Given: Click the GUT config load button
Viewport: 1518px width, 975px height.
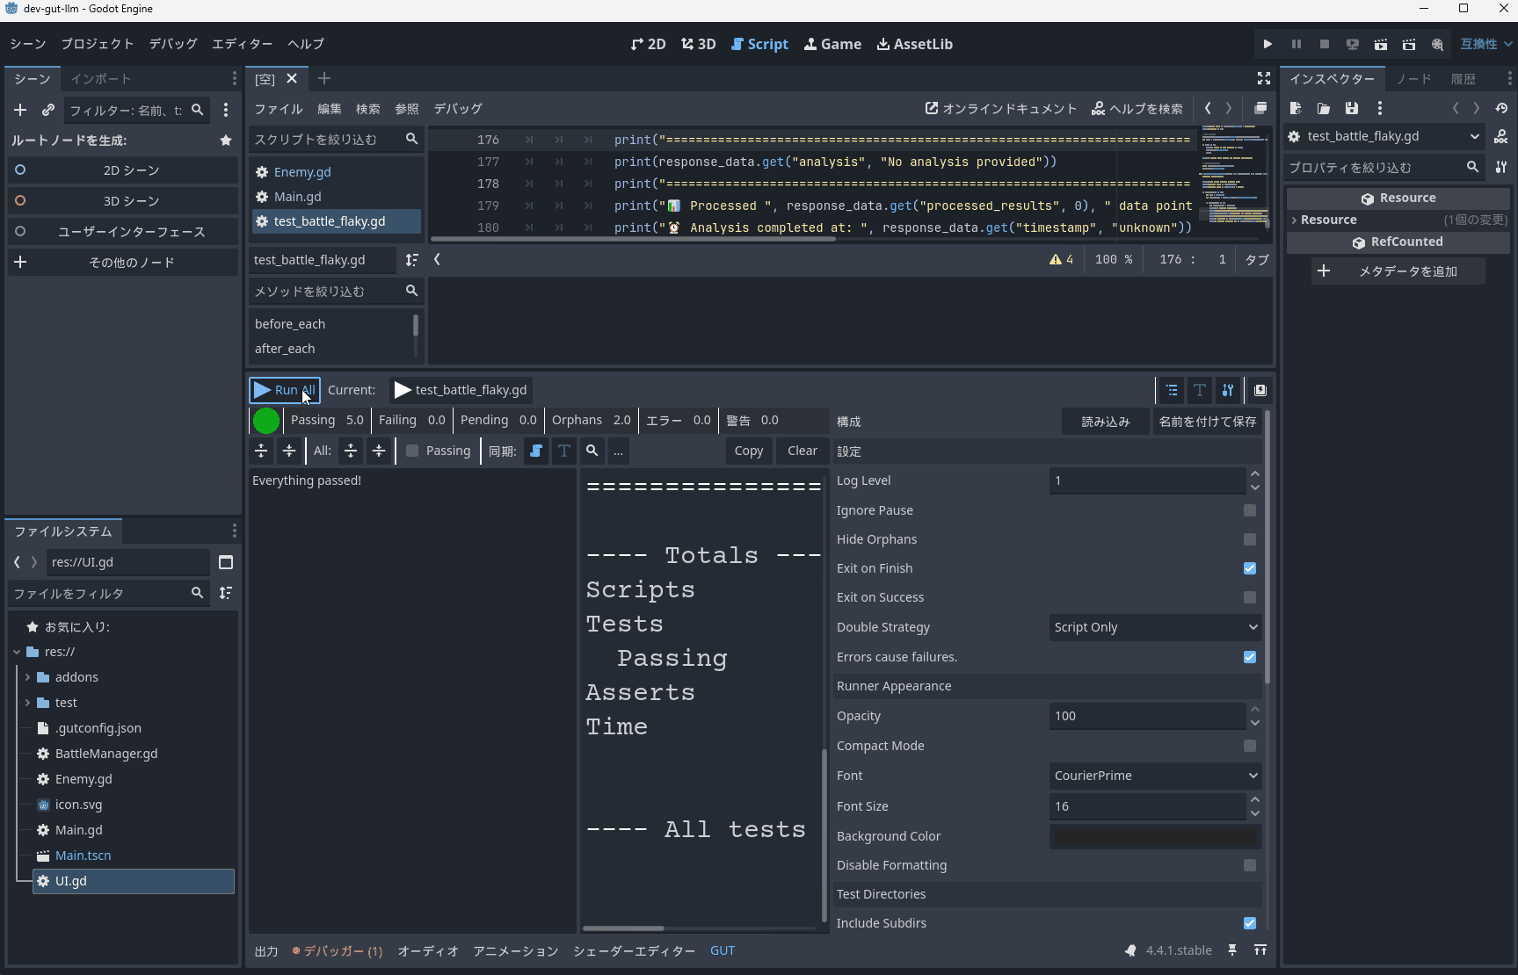Looking at the screenshot, I should point(1105,422).
